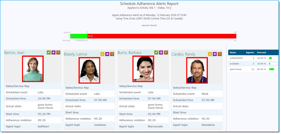Screen dimensions: 281x134
Task: Click Carabo, Randy's purple eye icon
Action: point(215,54)
